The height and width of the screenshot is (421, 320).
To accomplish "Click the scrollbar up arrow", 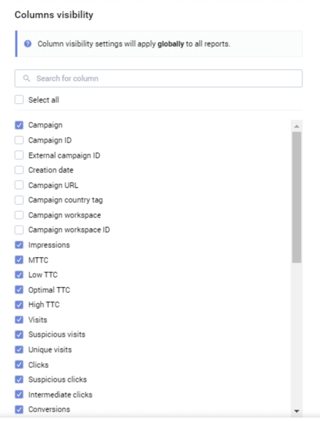I will (297, 126).
